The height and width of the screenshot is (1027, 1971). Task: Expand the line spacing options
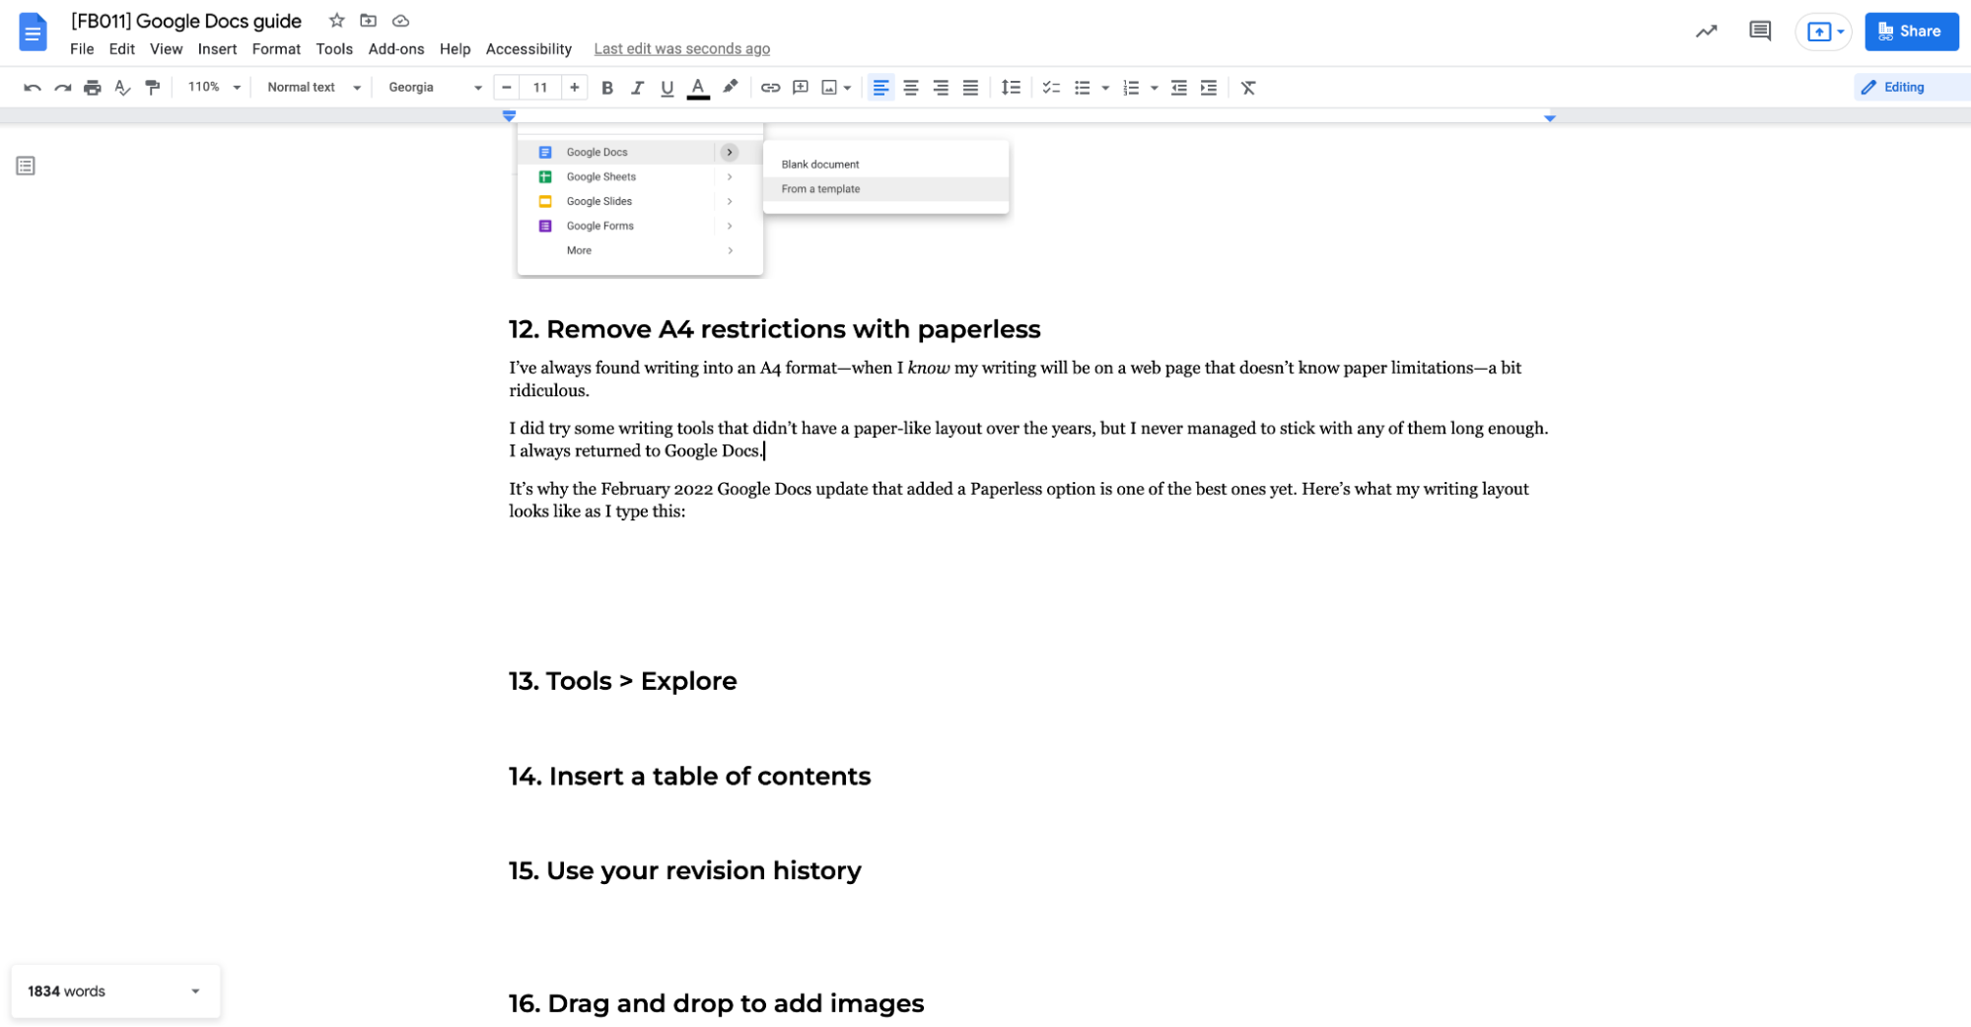click(x=1011, y=87)
